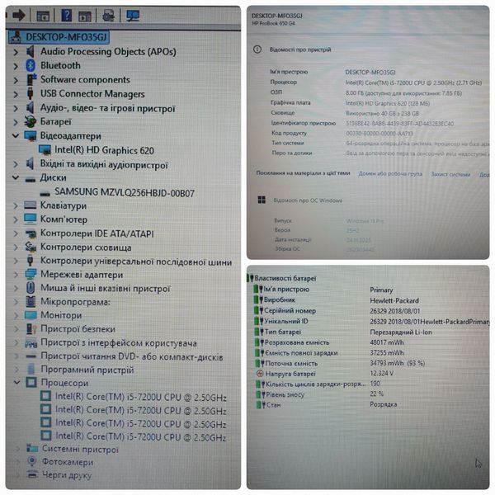
Task: Click the Bluetooth icon in the tree
Action: [x=31, y=66]
